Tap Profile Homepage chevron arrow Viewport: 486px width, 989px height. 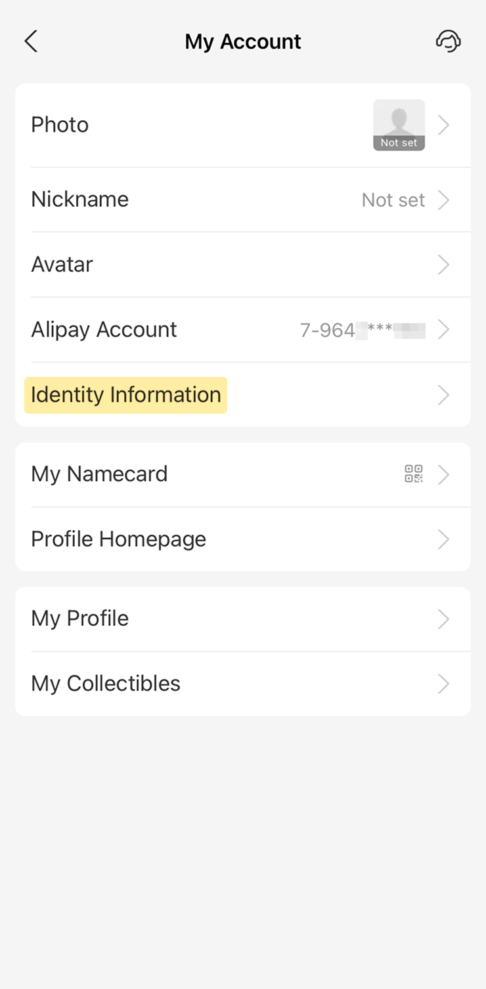444,539
